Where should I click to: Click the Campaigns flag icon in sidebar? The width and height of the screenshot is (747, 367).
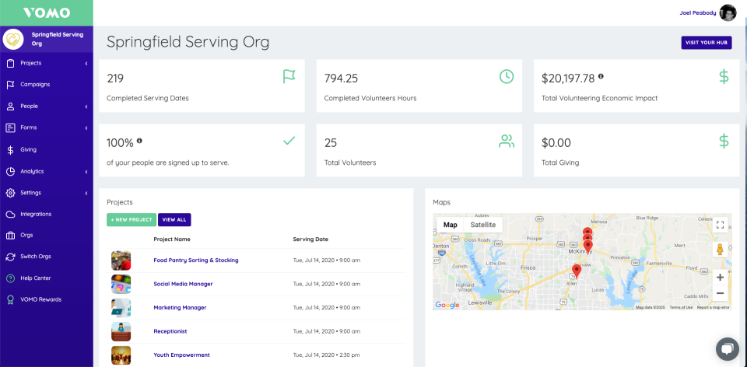11,84
